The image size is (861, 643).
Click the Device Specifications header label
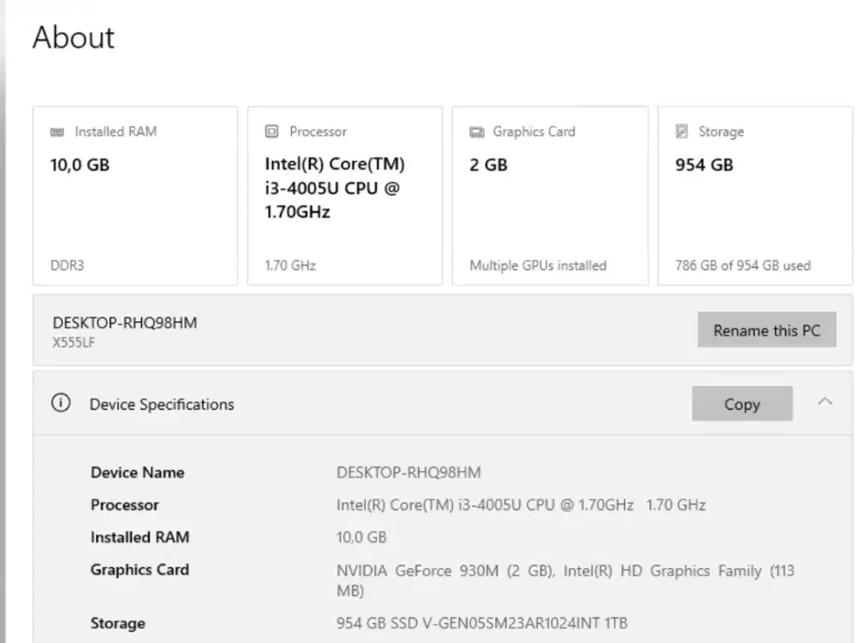coord(160,404)
